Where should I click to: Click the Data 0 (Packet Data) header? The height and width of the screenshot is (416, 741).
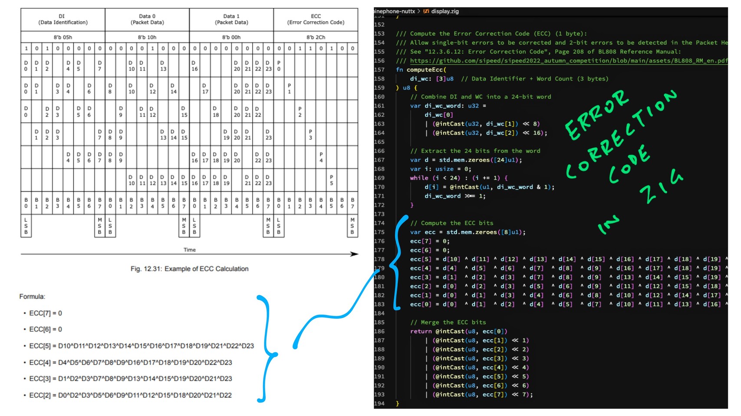[147, 19]
